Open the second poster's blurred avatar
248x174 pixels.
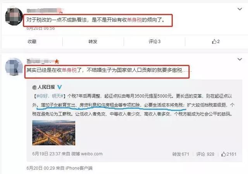[x=14, y=67]
